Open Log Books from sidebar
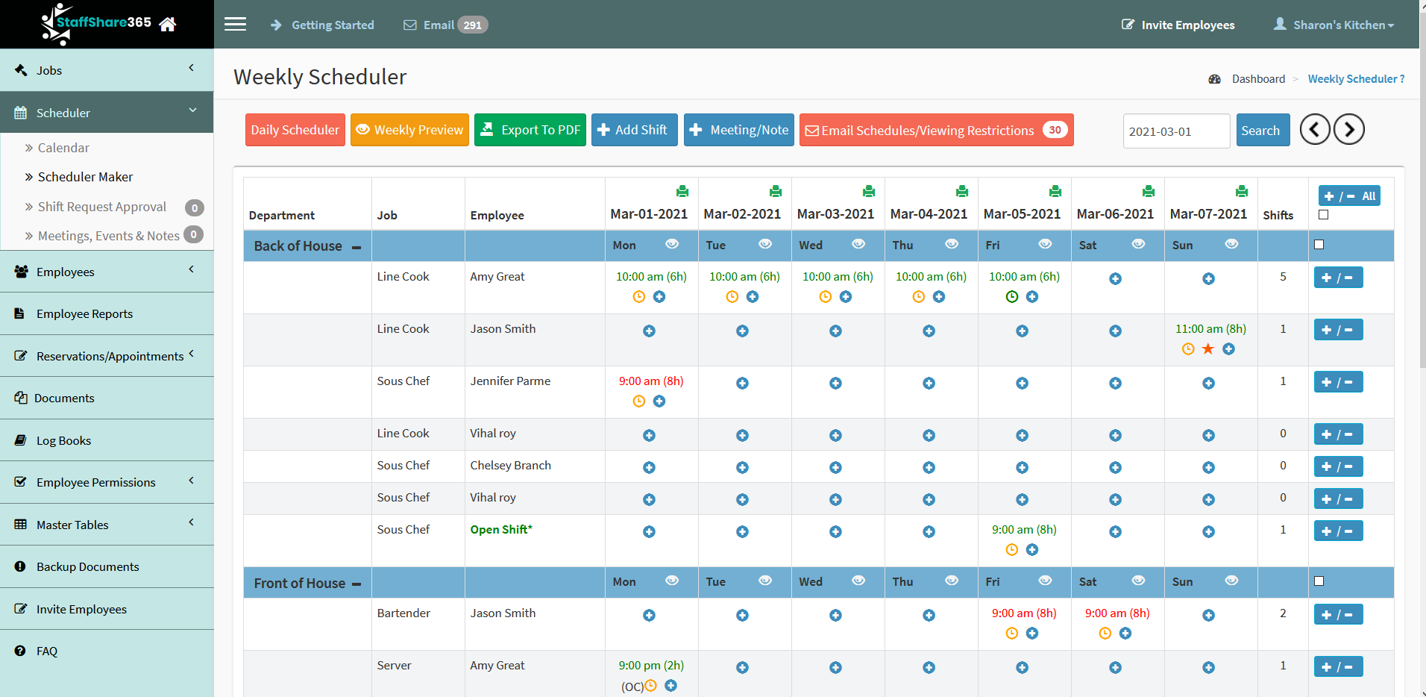This screenshot has width=1426, height=697. point(63,440)
